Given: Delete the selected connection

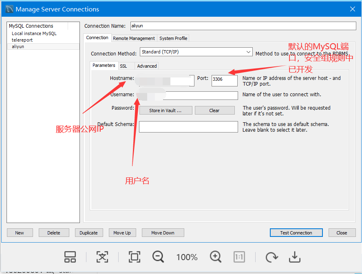Looking at the screenshot, I should pyautogui.click(x=54, y=233).
